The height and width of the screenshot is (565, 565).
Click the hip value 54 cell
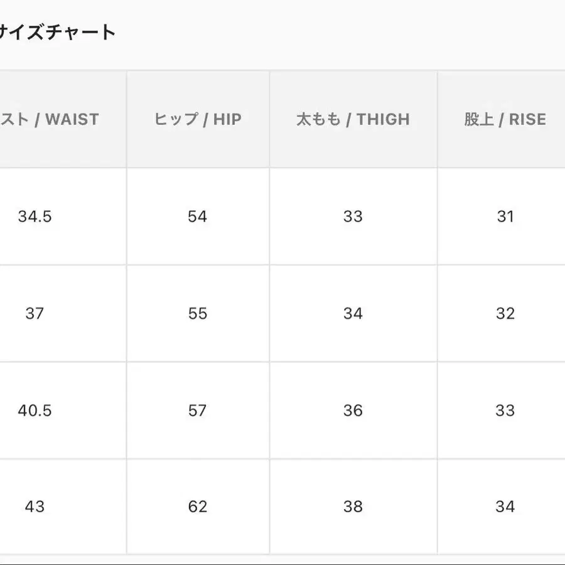coord(198,217)
